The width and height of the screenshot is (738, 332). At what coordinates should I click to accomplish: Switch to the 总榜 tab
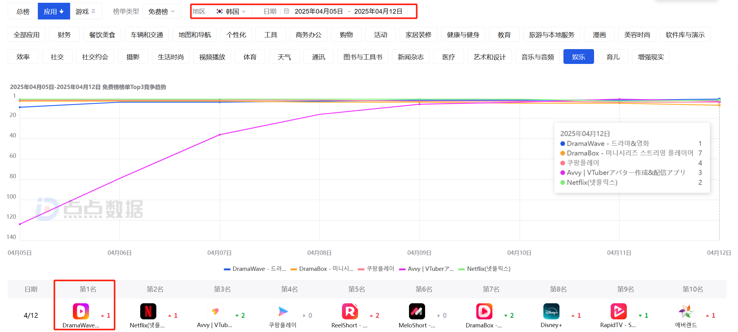click(x=23, y=11)
